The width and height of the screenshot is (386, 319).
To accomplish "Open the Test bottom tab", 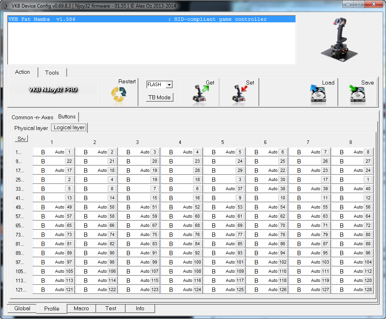I will pos(111,308).
